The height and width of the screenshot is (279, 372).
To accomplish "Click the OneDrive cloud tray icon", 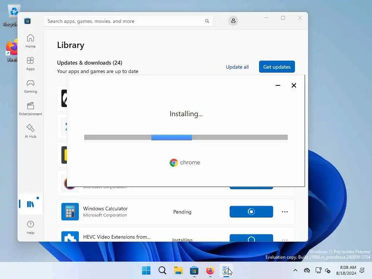I will 307,270.
